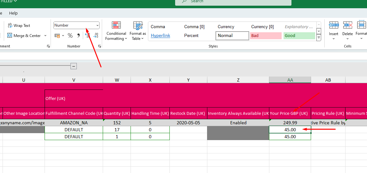Viewport: 367px width, 173px height.
Task: Expand the cell styles gallery
Action: pos(319,37)
